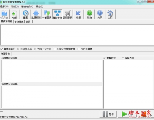Image resolution: width=154 pixels, height=120 pixels.
Task: Enable 只读文件强制替换 checkbox
Action: pyautogui.click(x=55, y=49)
